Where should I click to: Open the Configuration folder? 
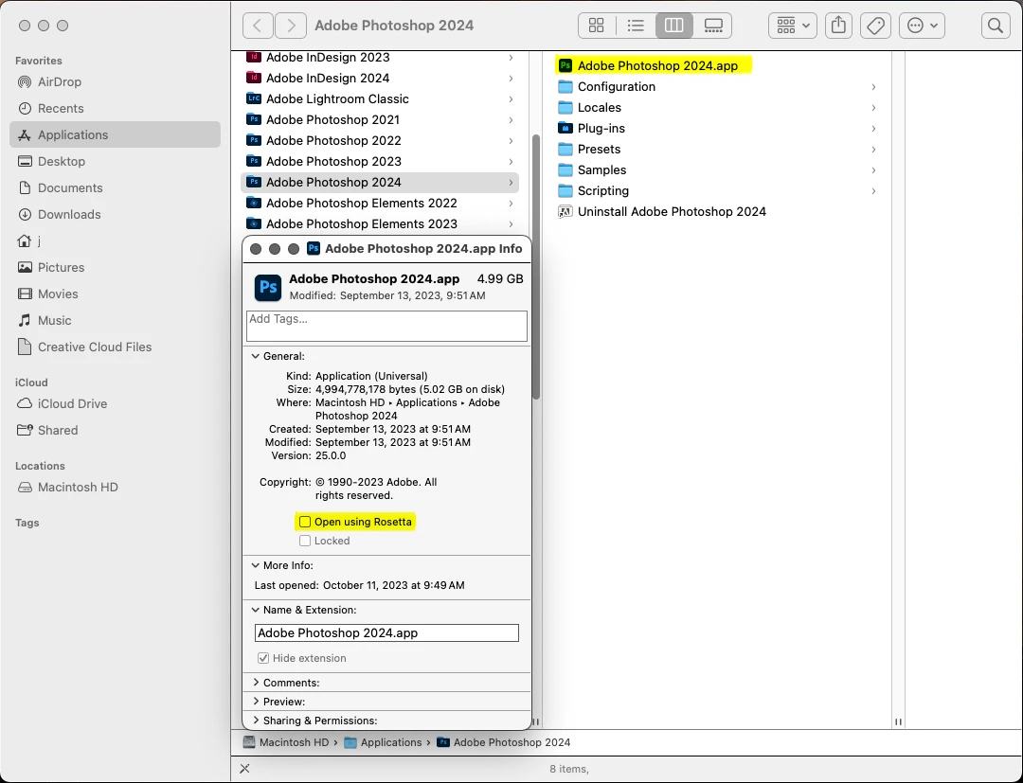pyautogui.click(x=717, y=87)
